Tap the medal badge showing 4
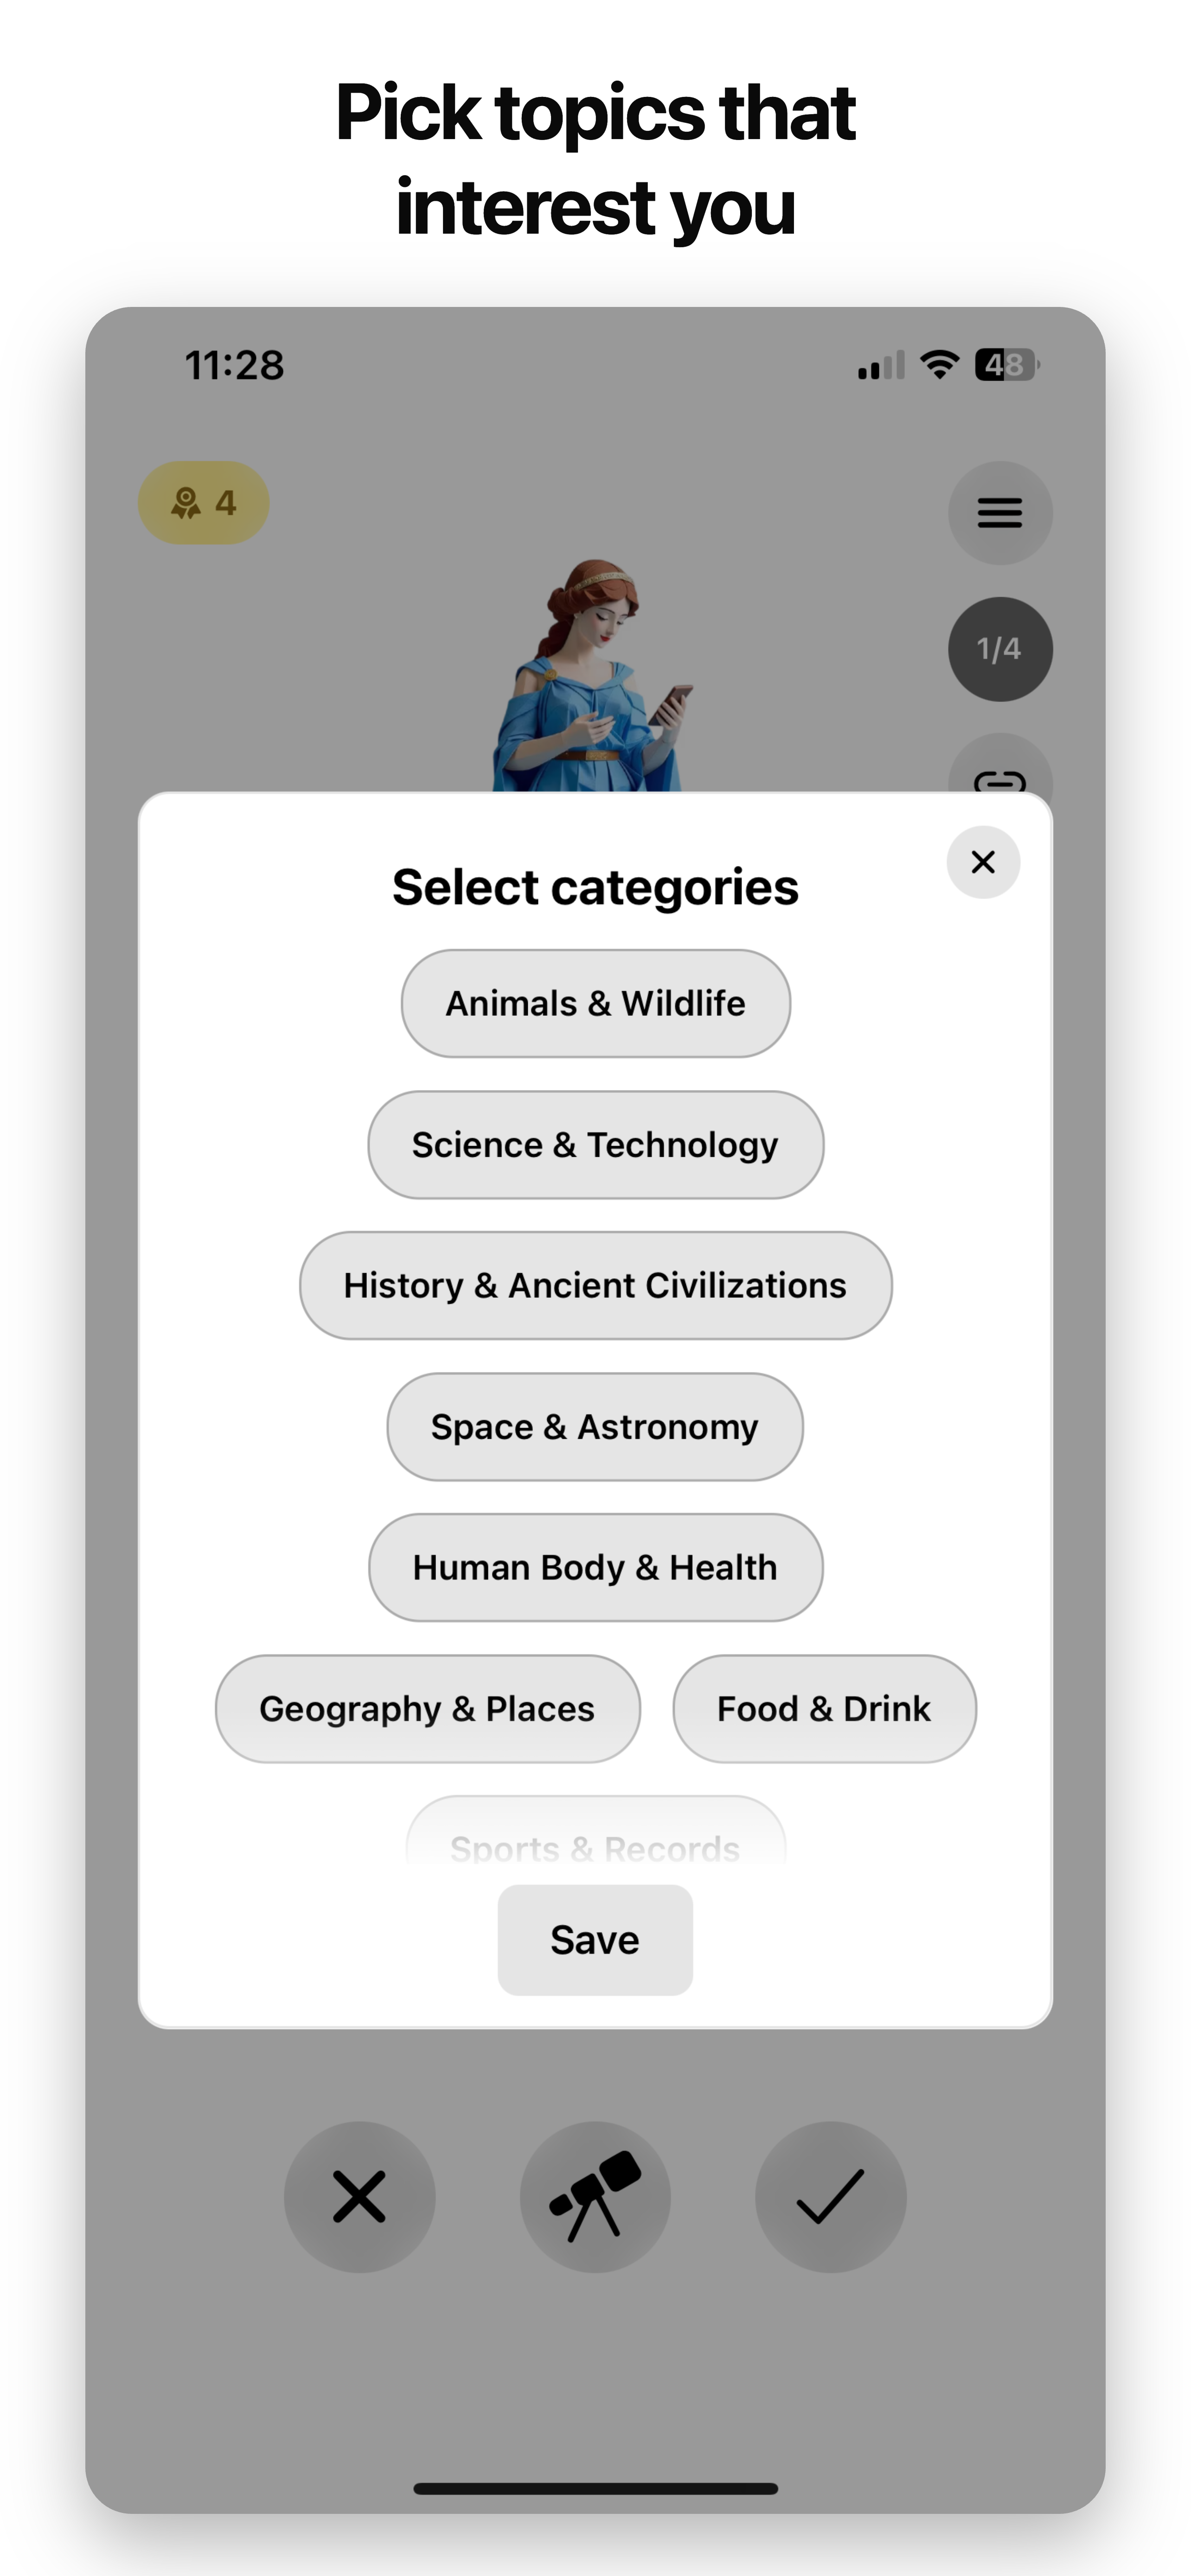1191x2576 pixels. click(203, 503)
